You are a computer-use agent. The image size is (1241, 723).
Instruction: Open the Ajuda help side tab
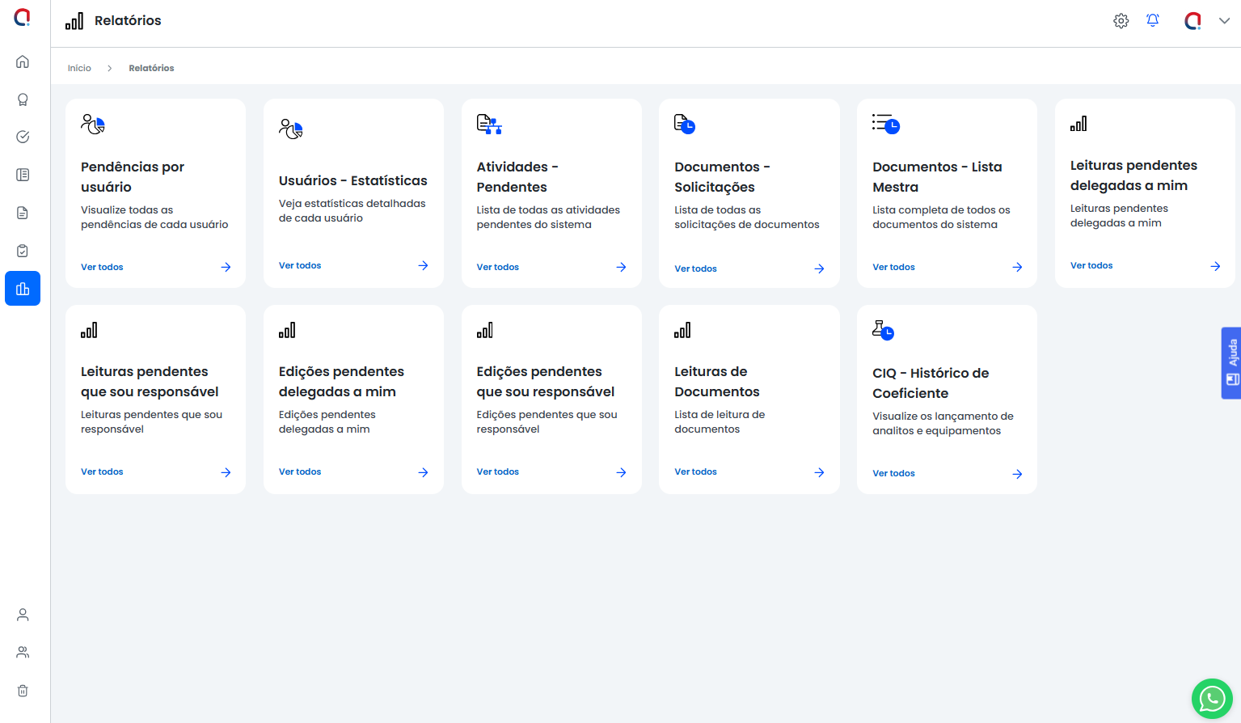coord(1231,362)
